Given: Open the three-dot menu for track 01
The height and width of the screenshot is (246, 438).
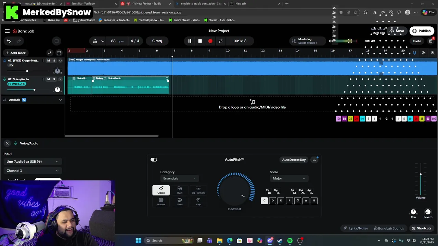Looking at the screenshot, I should [43, 60].
